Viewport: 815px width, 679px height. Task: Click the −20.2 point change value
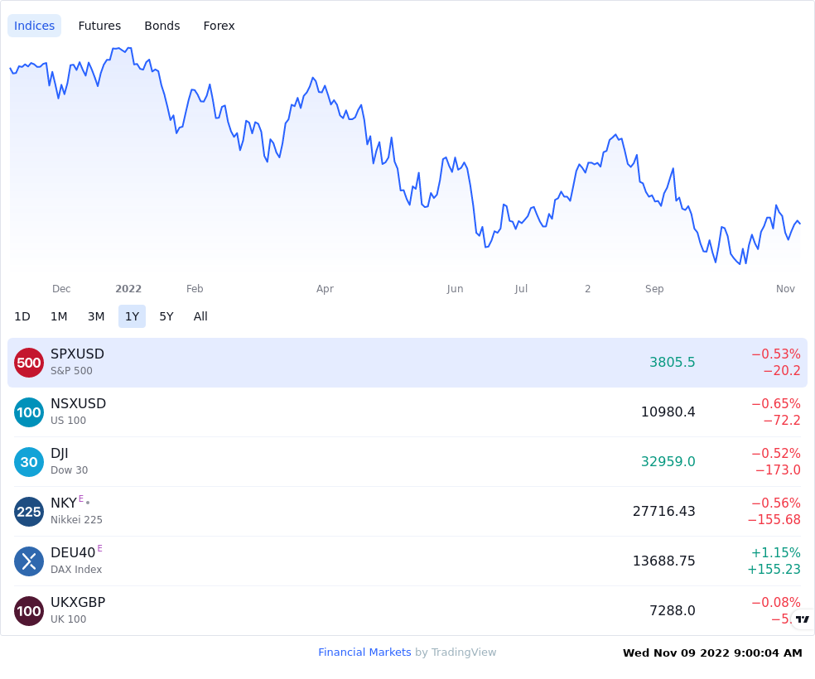tap(782, 370)
